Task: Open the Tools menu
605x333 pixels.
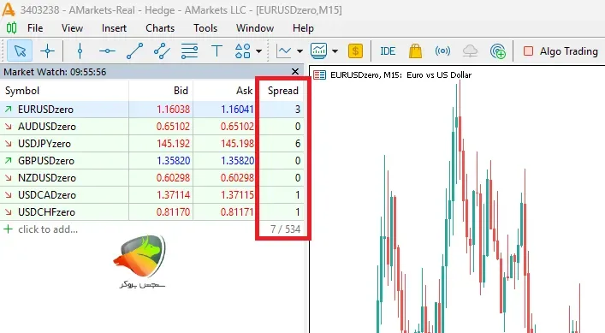Action: tap(205, 28)
